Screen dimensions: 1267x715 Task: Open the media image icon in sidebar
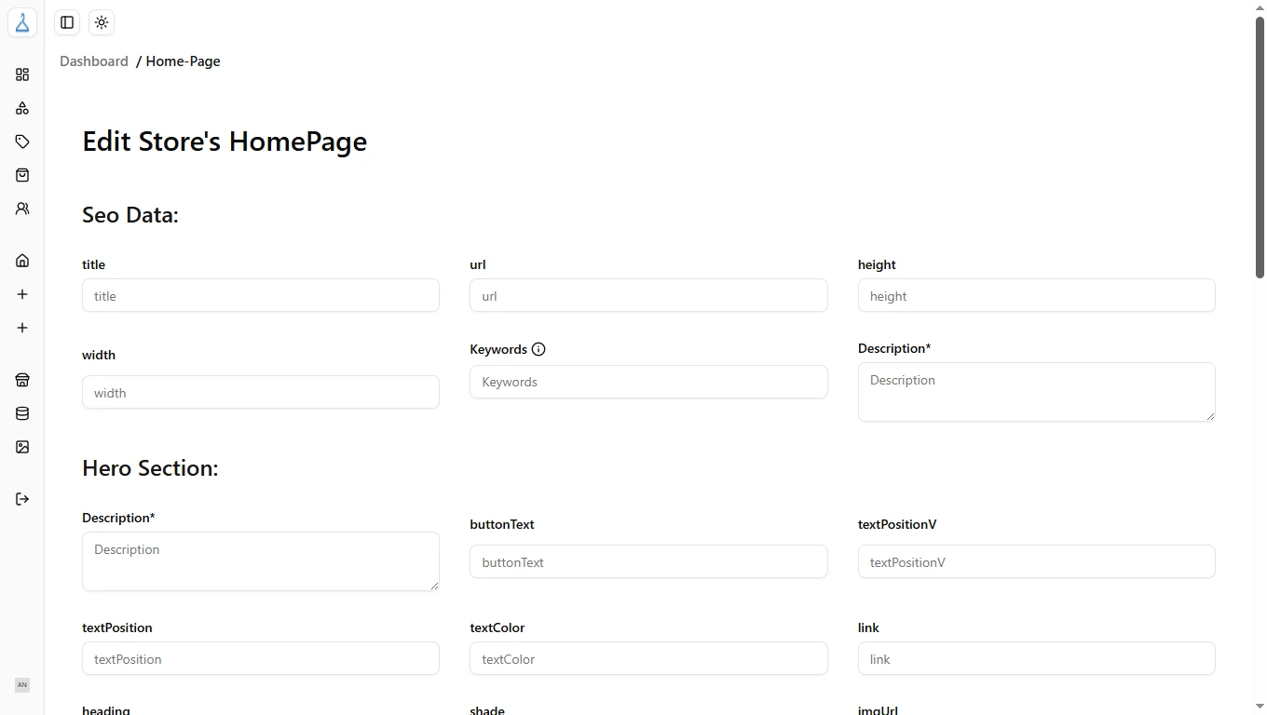coord(21,447)
